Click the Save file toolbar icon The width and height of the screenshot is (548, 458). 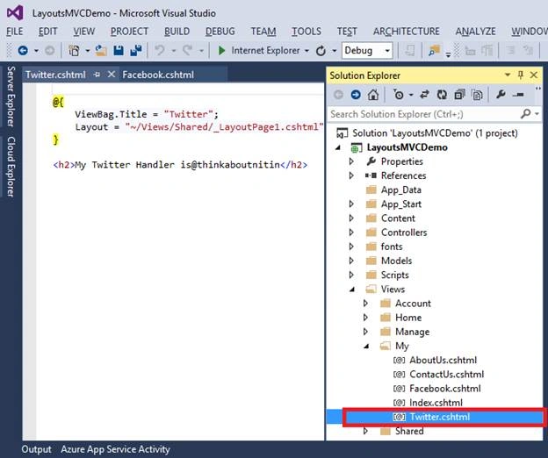point(119,51)
